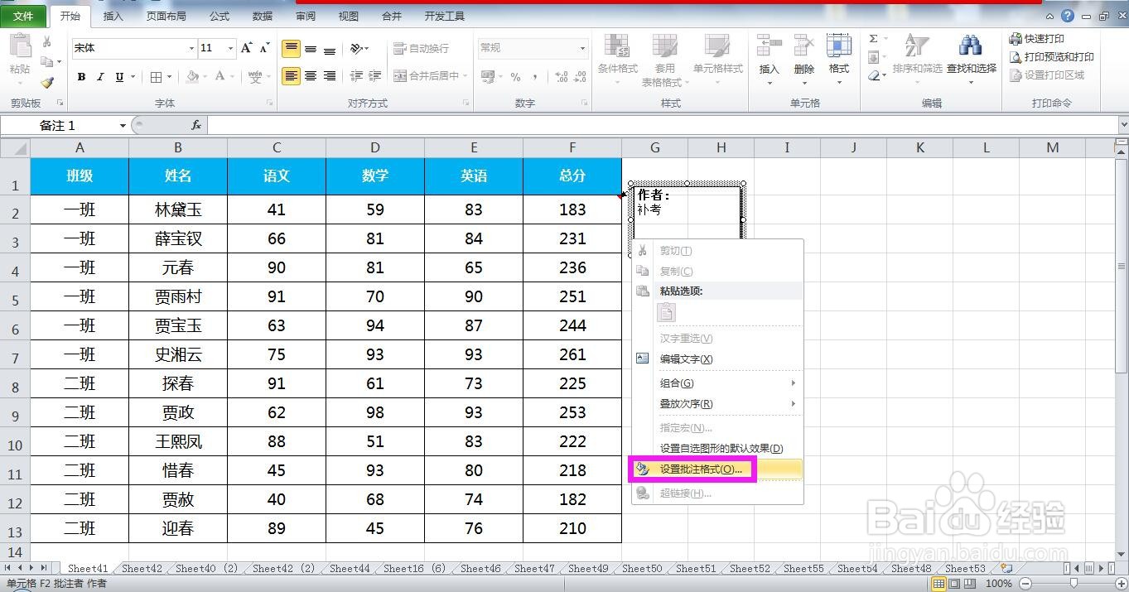Click the zoom out minus button
This screenshot has width=1129, height=592.
click(1025, 584)
